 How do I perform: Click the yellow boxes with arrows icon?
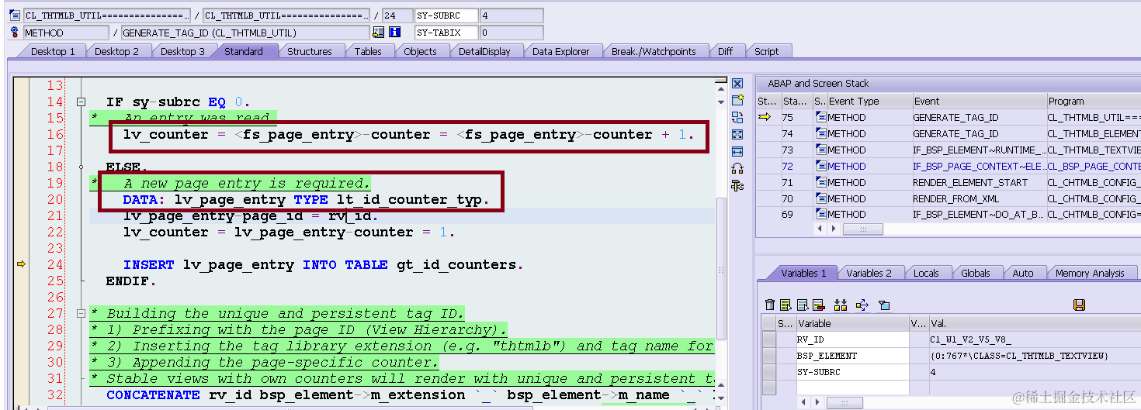(841, 305)
